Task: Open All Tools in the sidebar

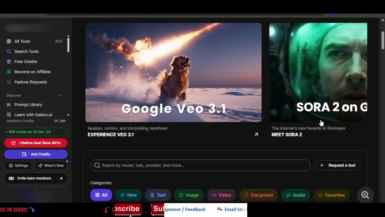Action: [35, 41]
